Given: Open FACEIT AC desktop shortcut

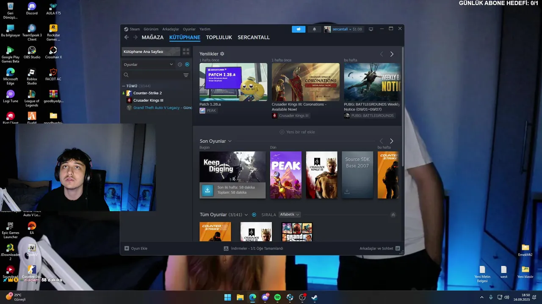Looking at the screenshot, I should click(53, 74).
